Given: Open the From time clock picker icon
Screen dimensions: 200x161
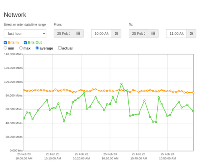Looking at the screenshot, I should (x=116, y=34).
